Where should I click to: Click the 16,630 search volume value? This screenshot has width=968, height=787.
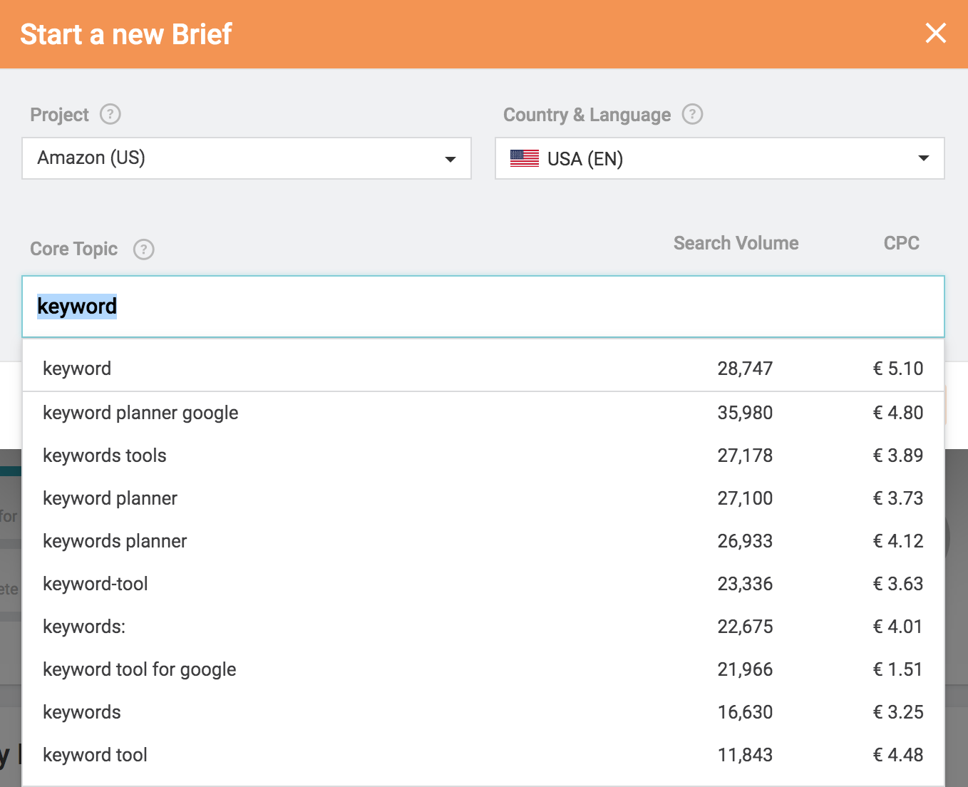745,712
